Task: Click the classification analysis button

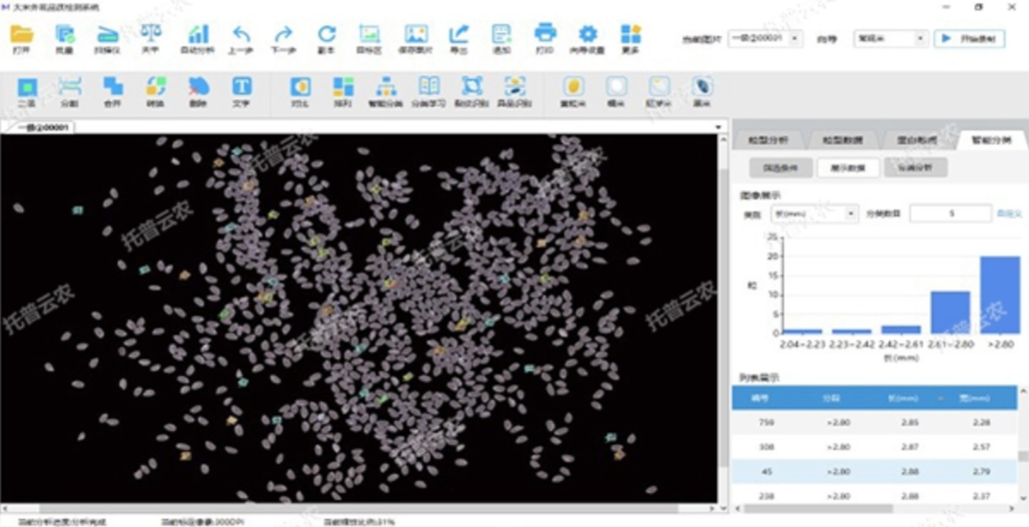Action: pyautogui.click(x=915, y=168)
